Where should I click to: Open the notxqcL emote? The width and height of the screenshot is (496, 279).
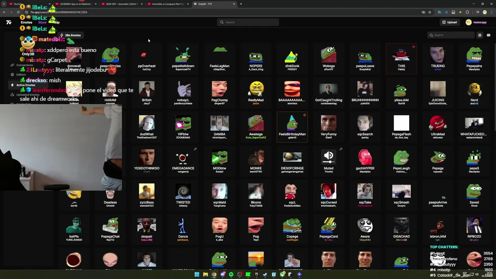(183, 93)
